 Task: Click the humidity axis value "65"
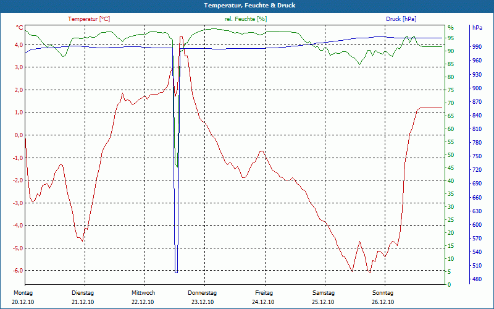click(x=451, y=116)
